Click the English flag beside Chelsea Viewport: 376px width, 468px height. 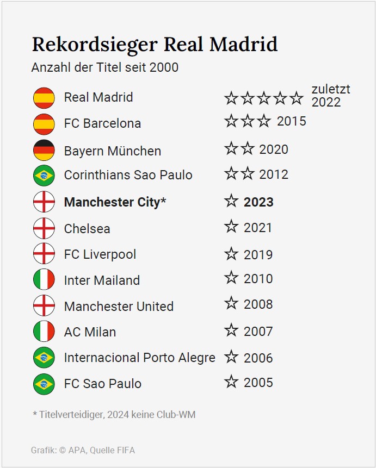(44, 228)
